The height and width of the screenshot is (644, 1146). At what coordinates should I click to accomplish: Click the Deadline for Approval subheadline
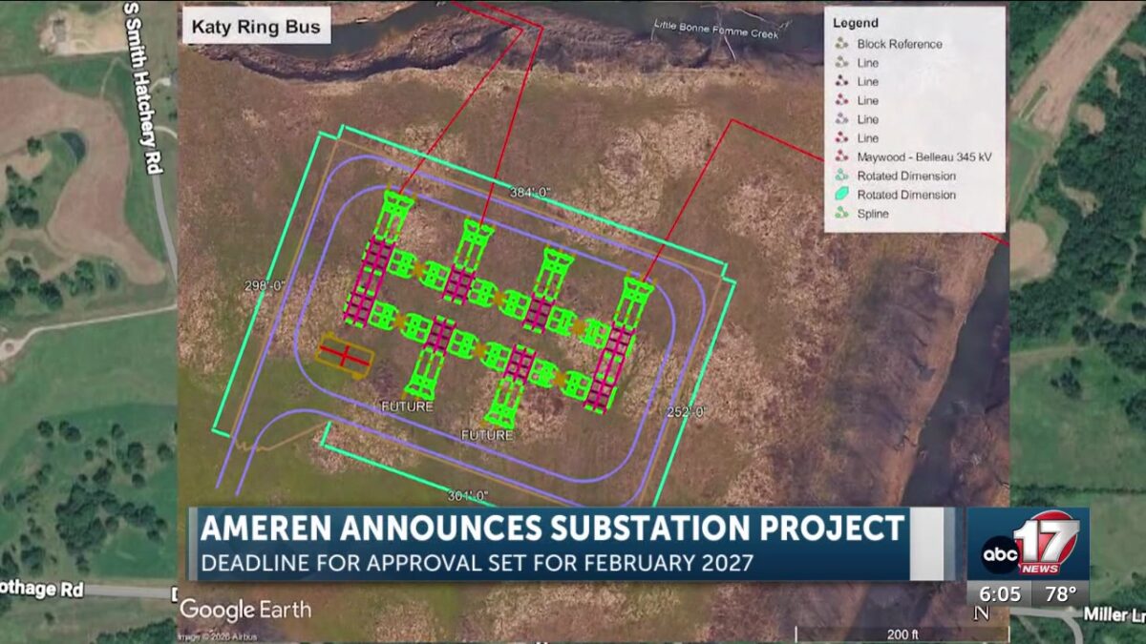pyautogui.click(x=477, y=562)
